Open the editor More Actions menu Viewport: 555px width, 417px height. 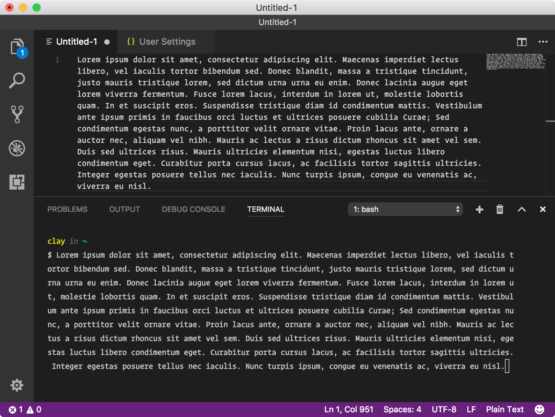[x=543, y=42]
